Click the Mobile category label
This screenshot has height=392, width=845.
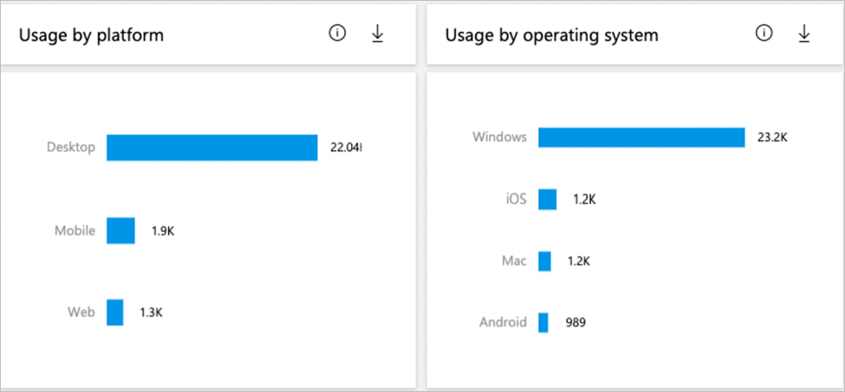(75, 231)
